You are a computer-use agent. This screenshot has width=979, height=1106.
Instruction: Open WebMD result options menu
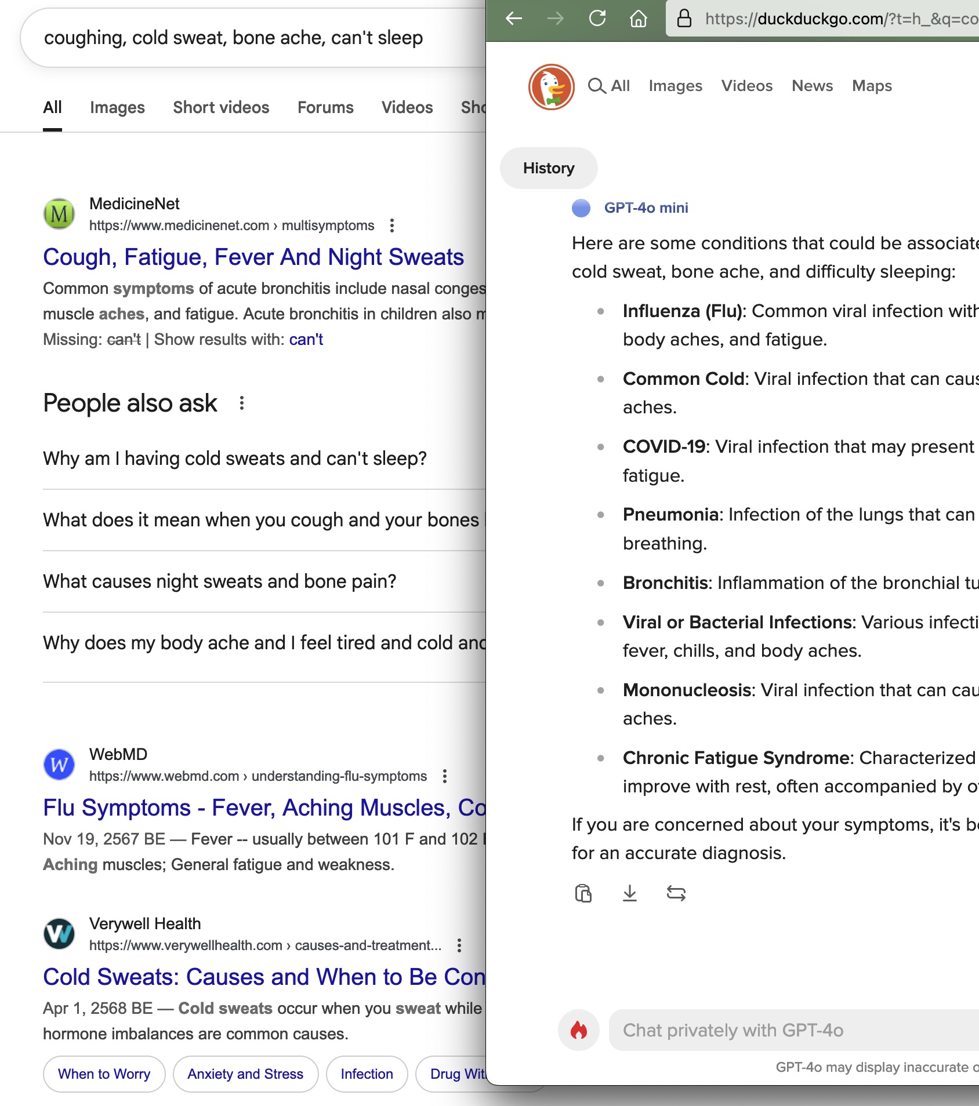coord(445,776)
